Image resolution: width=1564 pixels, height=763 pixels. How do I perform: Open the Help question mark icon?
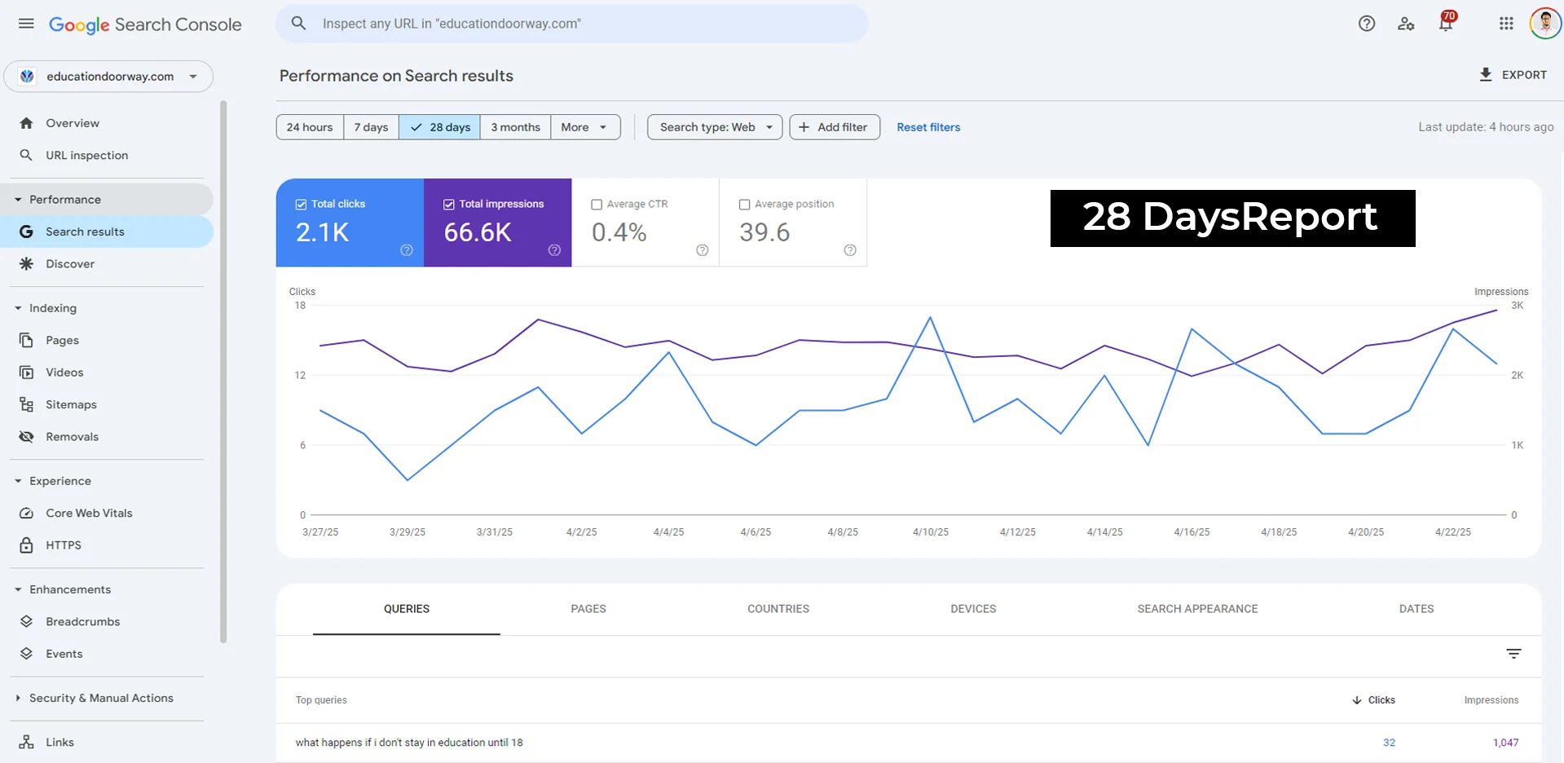pyautogui.click(x=1367, y=24)
